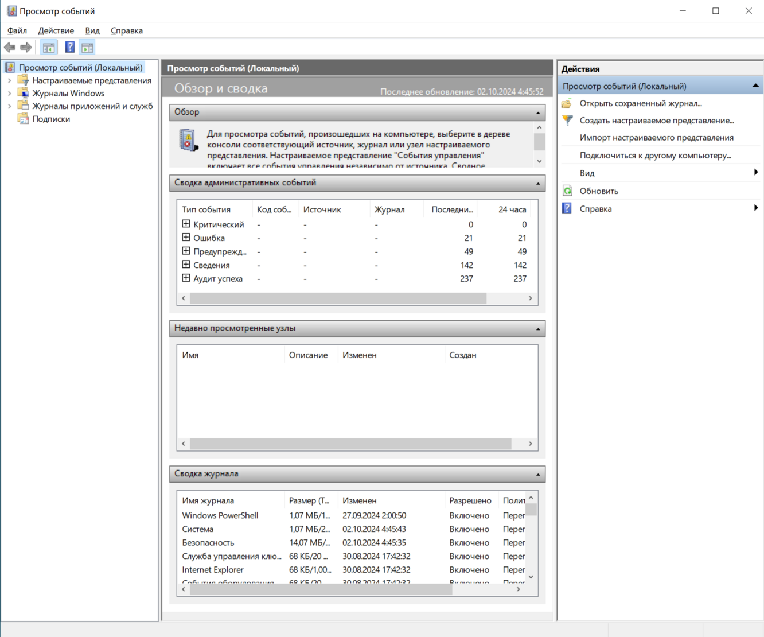Click the administrative events horizontal scrollbar
Viewport: 764px width, 637px height.
tap(338, 298)
